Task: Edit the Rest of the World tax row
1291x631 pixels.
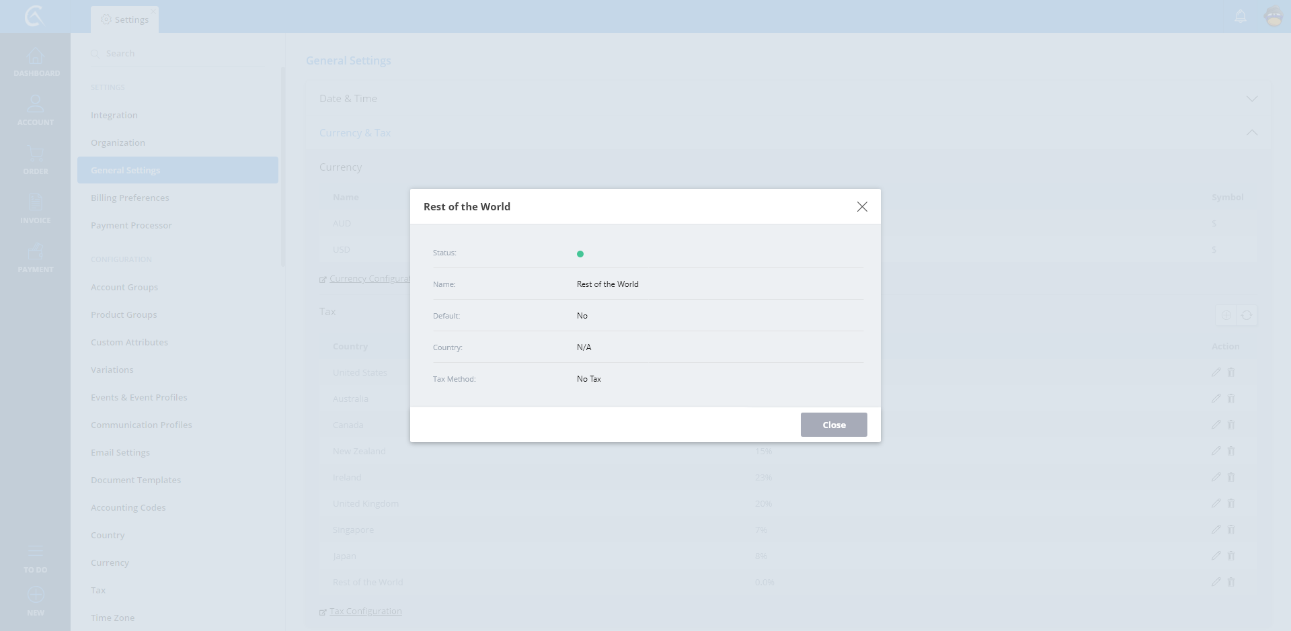Action: click(1216, 582)
